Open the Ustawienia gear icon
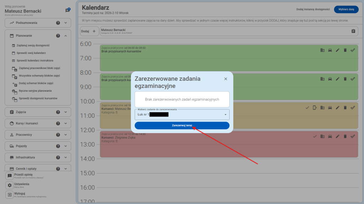 click(10, 185)
